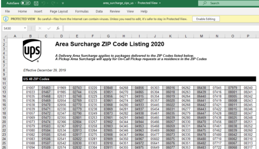Click the formula bar Enter checkmark icon
Screen dimensions: 259x149
pyautogui.click(x=49, y=28)
